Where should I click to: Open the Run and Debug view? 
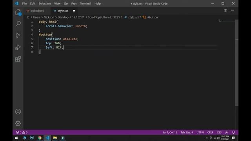18,47
